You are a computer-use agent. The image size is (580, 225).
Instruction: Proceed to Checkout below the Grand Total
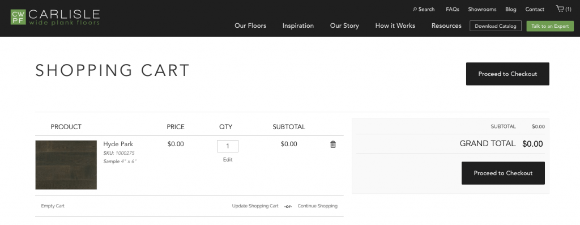pos(503,173)
